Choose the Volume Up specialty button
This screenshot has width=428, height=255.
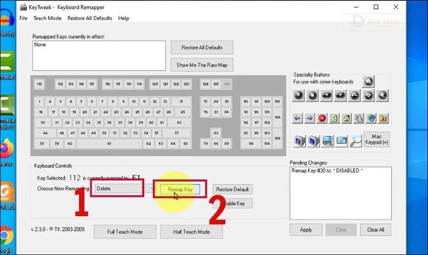(x=354, y=95)
